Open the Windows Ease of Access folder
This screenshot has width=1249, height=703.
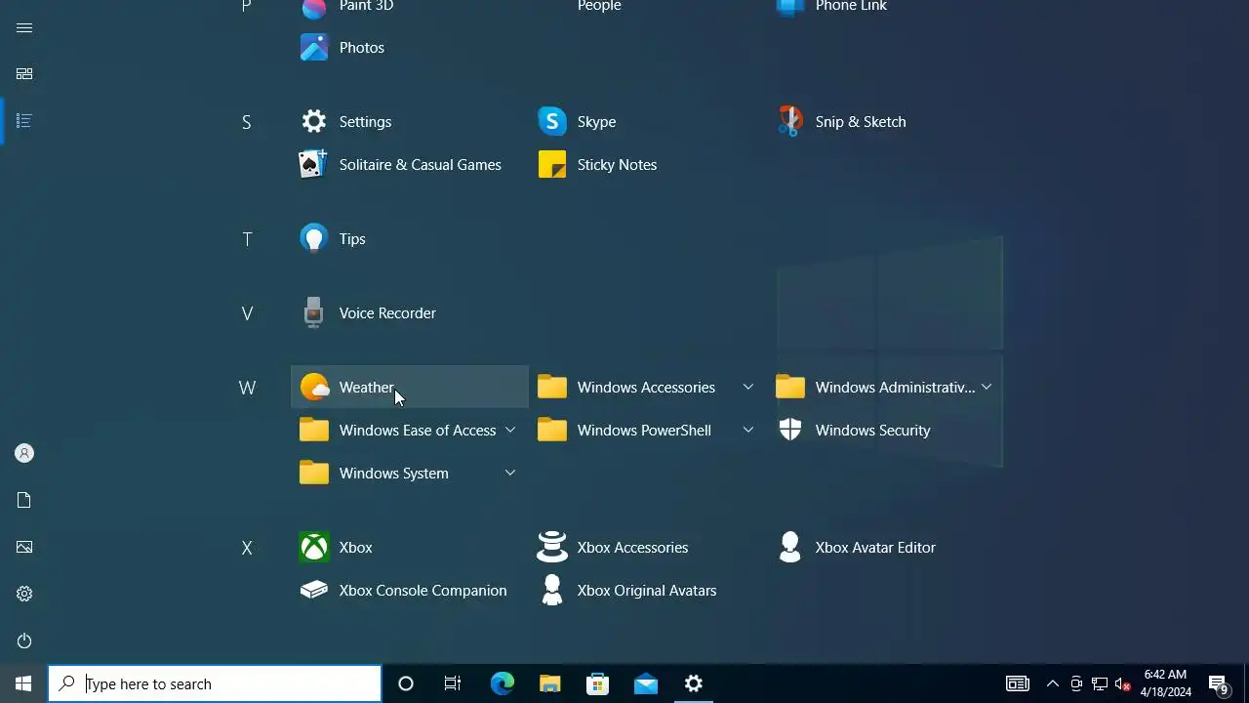pos(410,430)
